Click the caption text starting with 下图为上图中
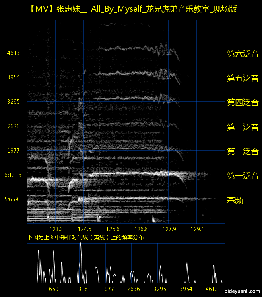The image size is (262, 297). (85, 237)
